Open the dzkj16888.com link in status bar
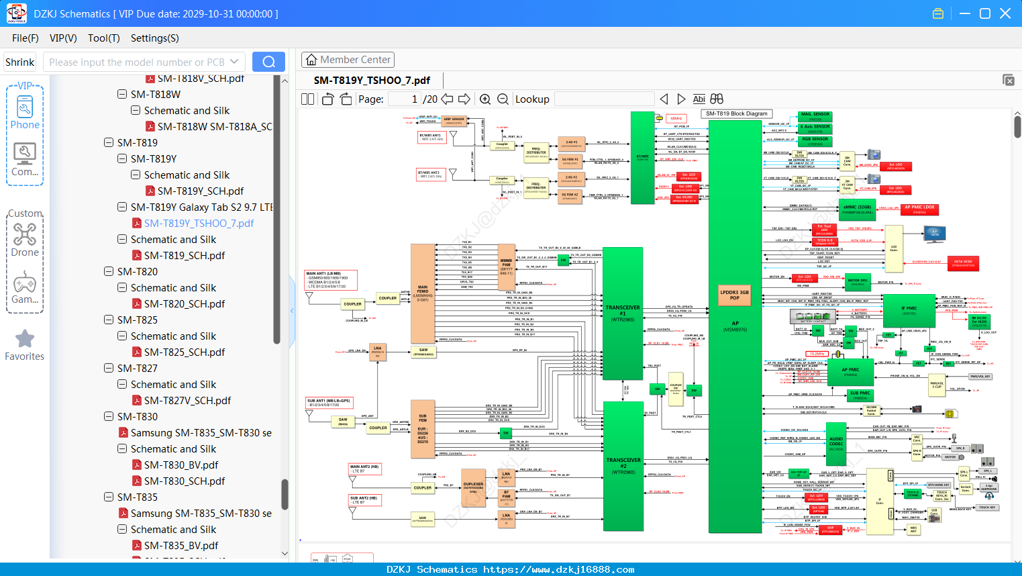This screenshot has height=576, width=1022. (x=559, y=569)
